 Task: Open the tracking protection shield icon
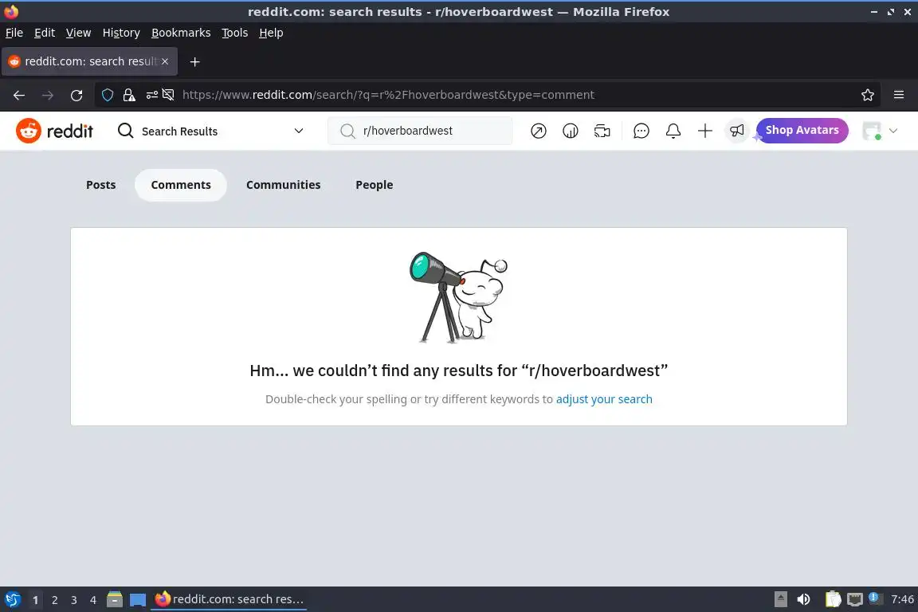click(x=108, y=95)
